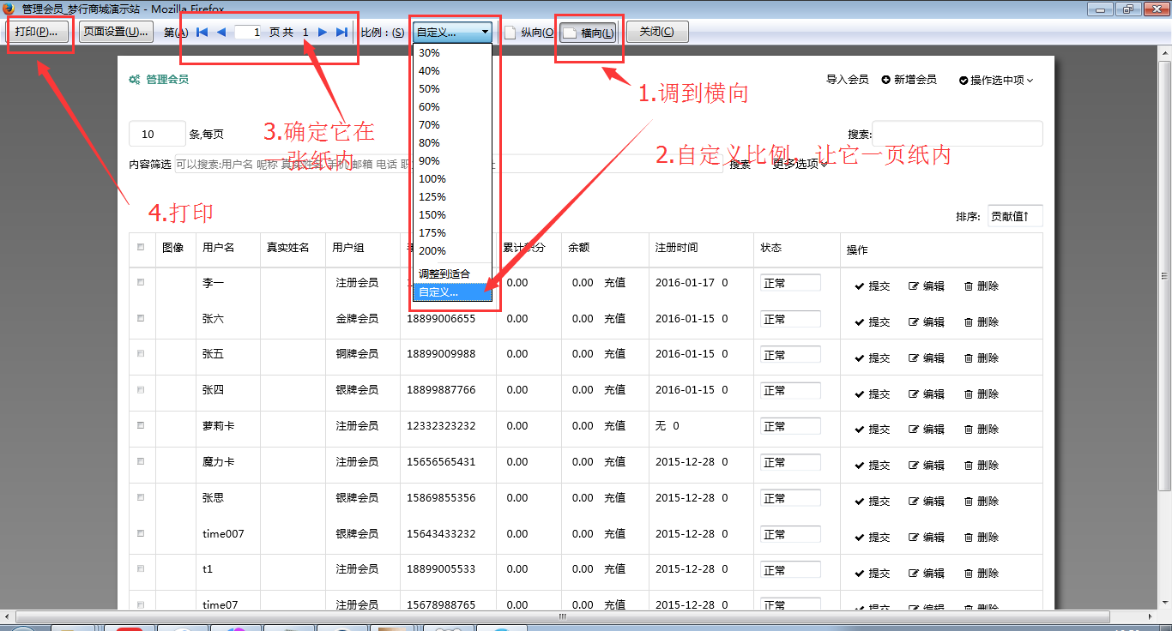Screen dimensions: 1172x631
Task: Click 删除 trash icon for 李一
Action: click(969, 286)
